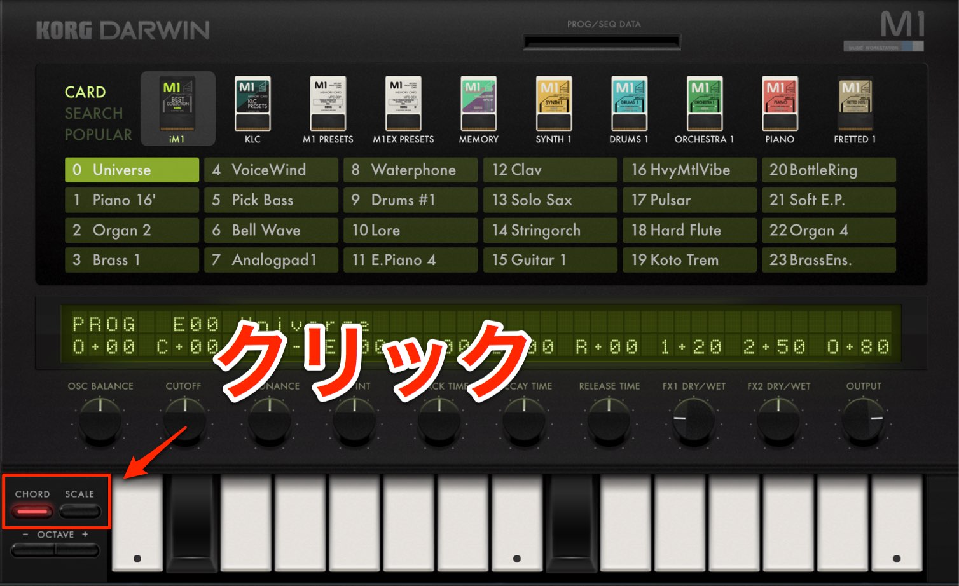Select the DRUMS 1 card
The image size is (959, 586).
point(629,109)
